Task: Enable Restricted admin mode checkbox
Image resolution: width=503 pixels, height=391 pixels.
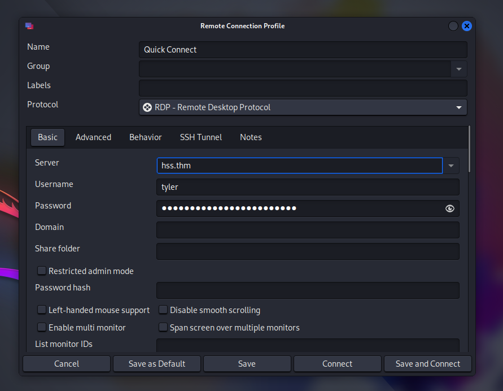Action: pos(42,271)
